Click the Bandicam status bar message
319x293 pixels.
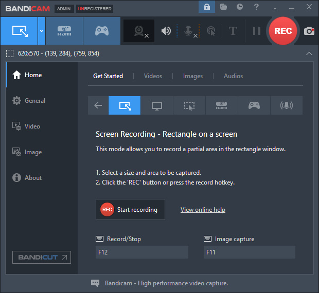click(x=166, y=283)
